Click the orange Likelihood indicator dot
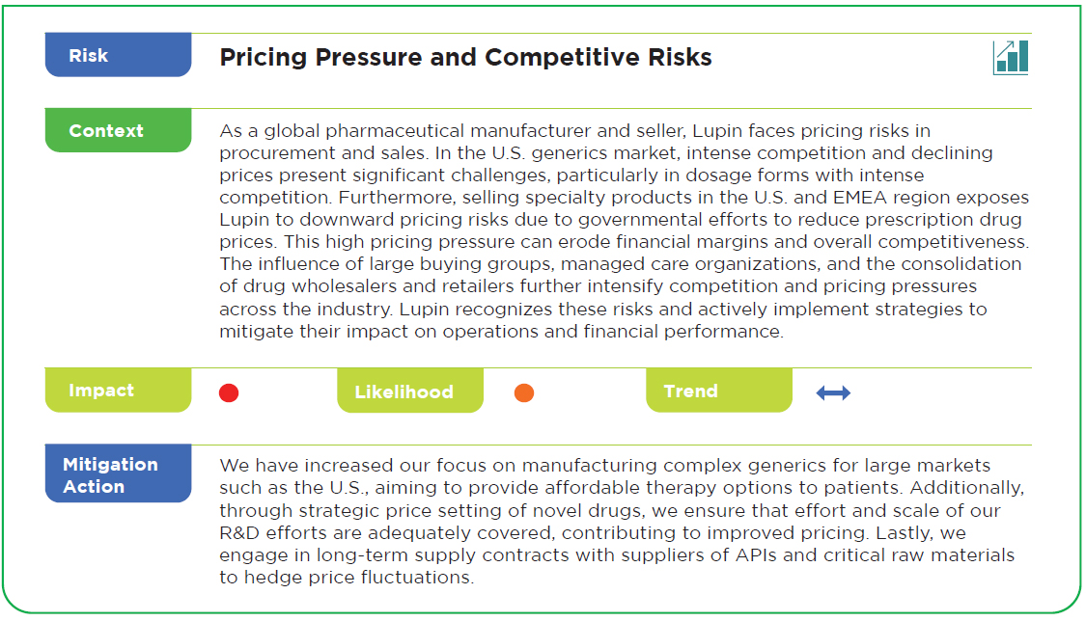The image size is (1086, 621). (x=524, y=392)
